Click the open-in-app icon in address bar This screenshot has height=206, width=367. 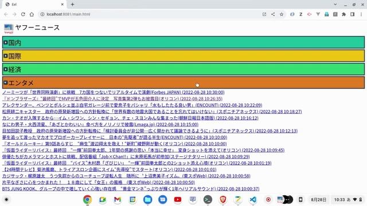264,14
